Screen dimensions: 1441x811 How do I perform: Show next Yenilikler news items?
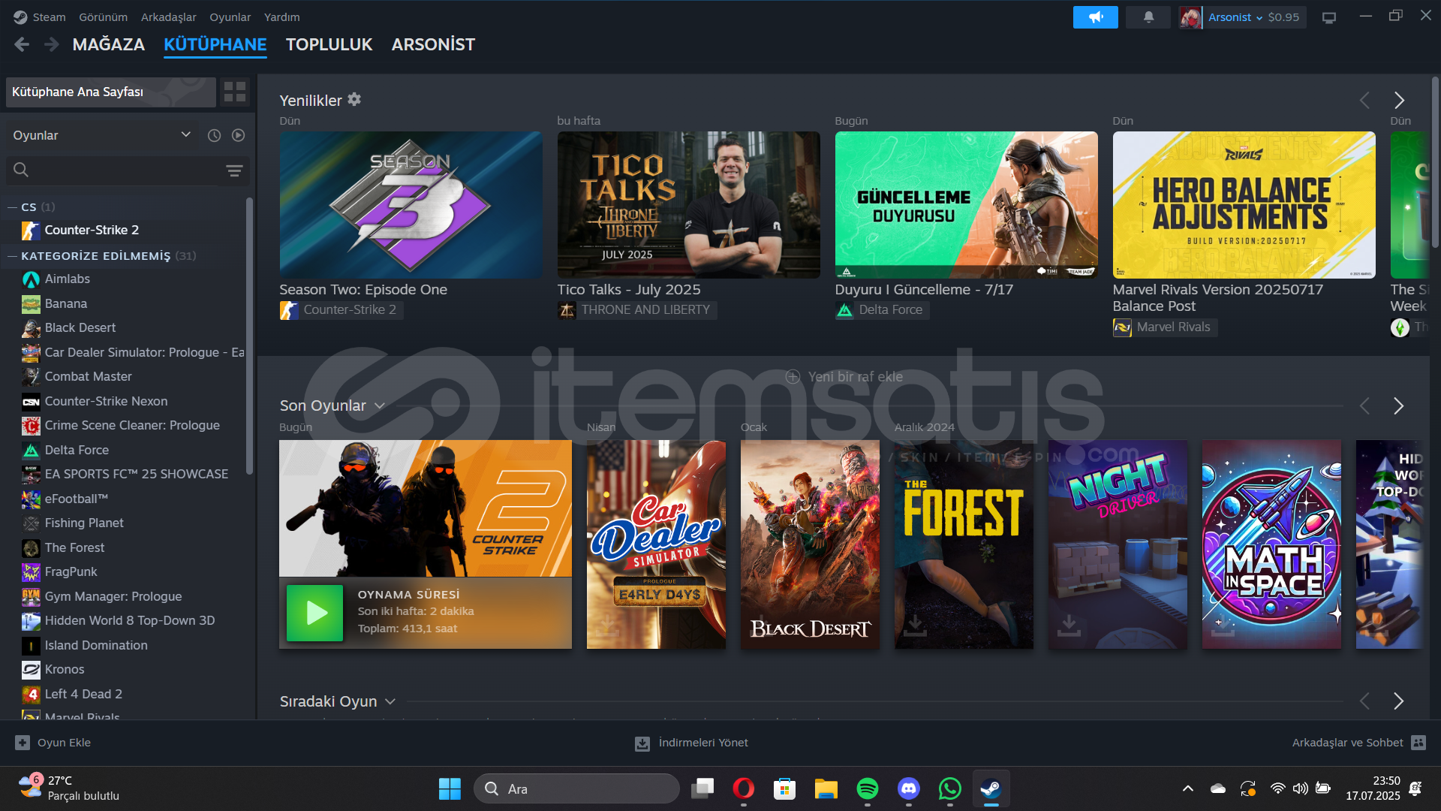1399,100
